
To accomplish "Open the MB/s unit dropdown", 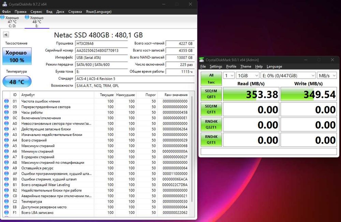I will pyautogui.click(x=327, y=76).
